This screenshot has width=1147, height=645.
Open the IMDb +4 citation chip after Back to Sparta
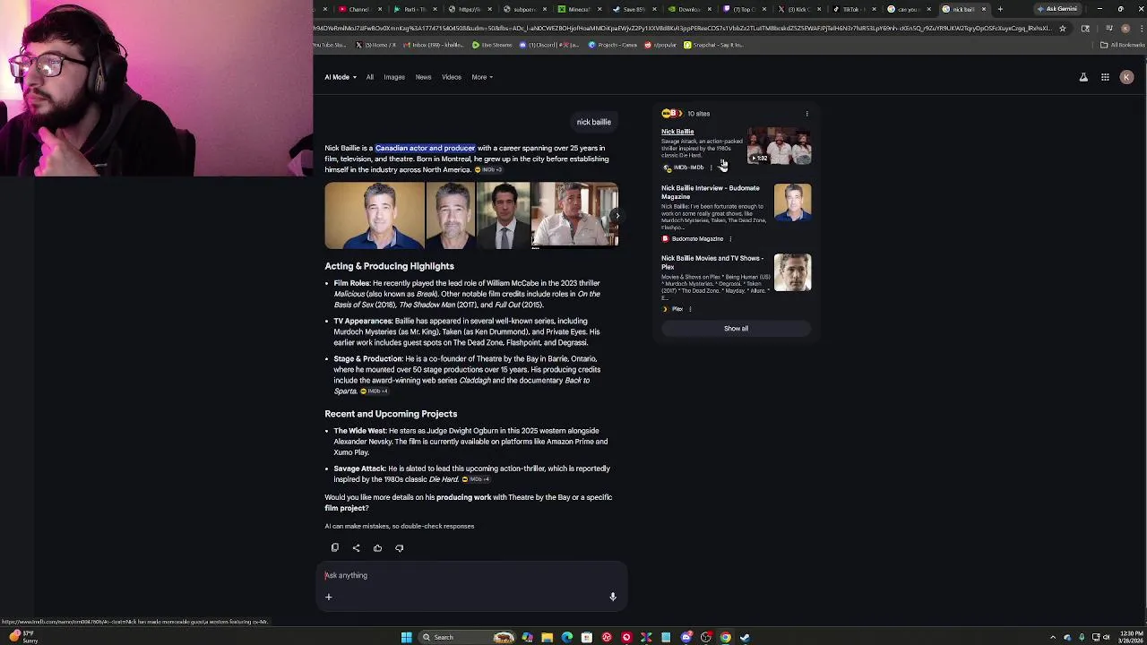[x=375, y=391]
